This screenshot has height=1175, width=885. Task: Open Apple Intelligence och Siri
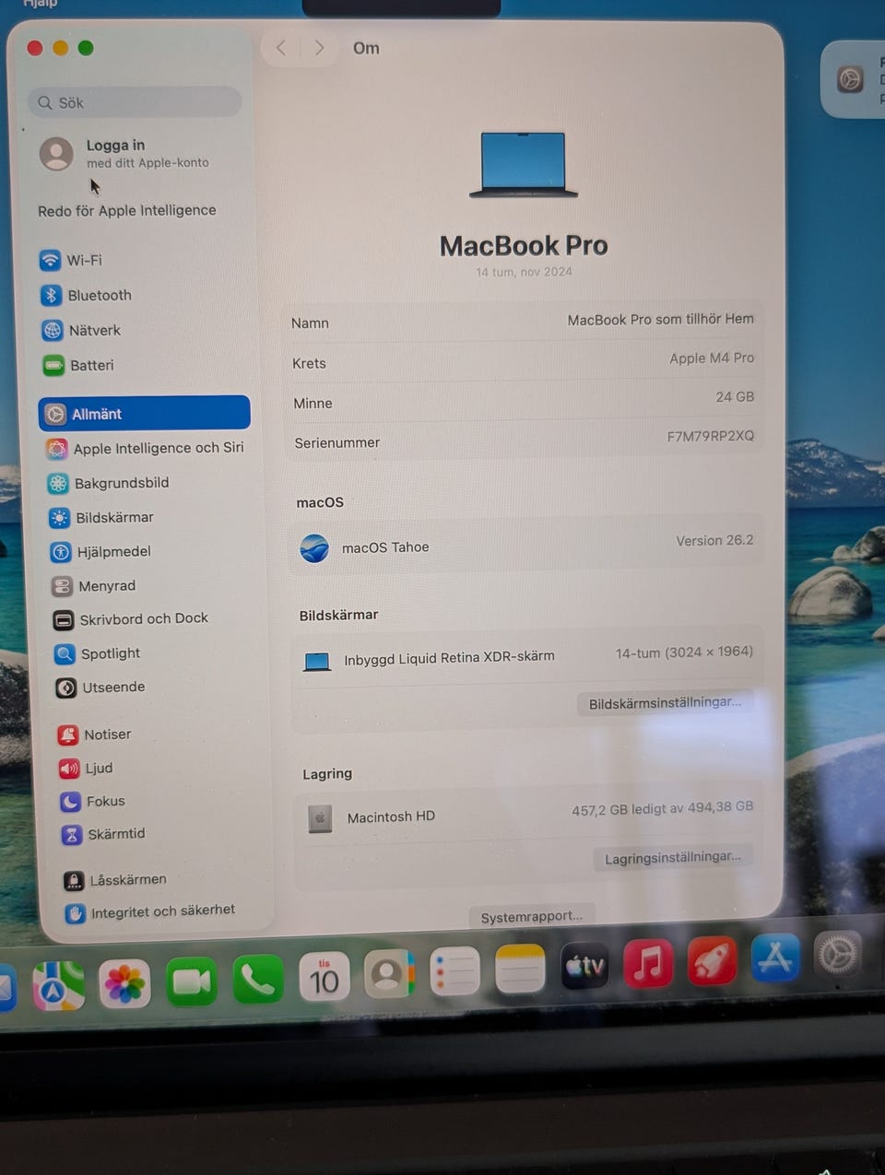coord(146,448)
